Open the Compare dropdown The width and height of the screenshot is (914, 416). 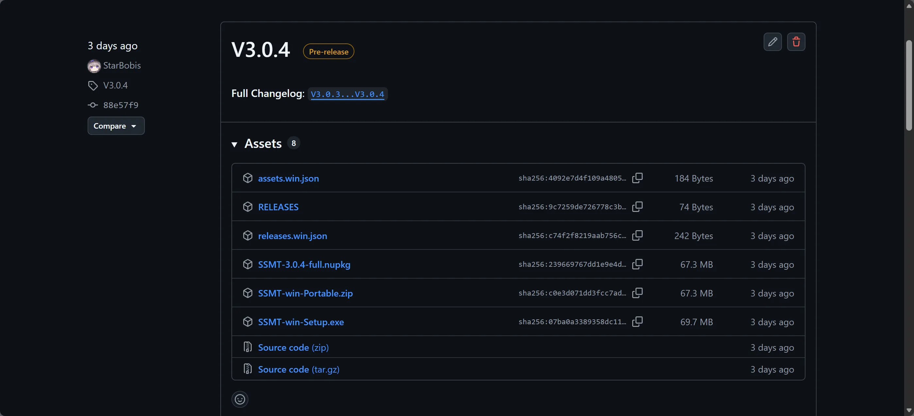[116, 126]
